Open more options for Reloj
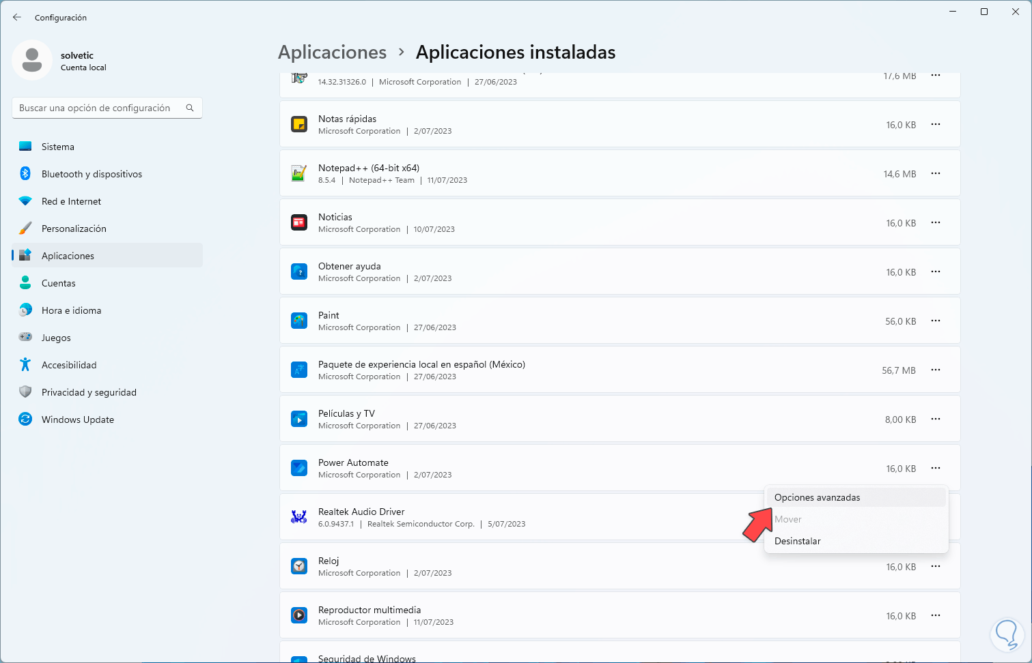Screen dimensions: 1032x663 click(936, 566)
